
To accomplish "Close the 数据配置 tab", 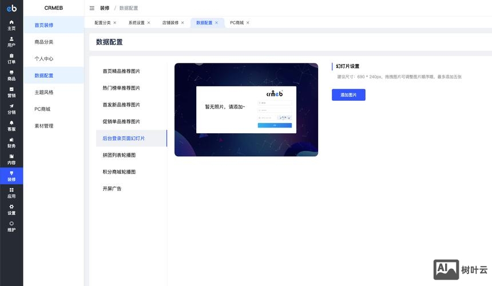I will click(216, 22).
